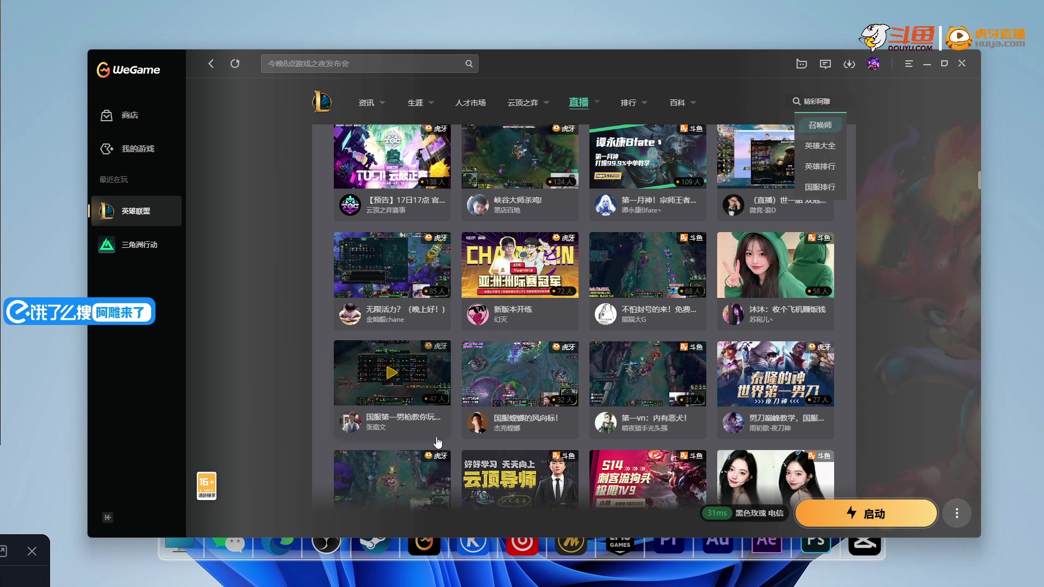Open the 亚洲洲际赛冠军 stream thumbnail
This screenshot has width=1044, height=587.
(520, 265)
